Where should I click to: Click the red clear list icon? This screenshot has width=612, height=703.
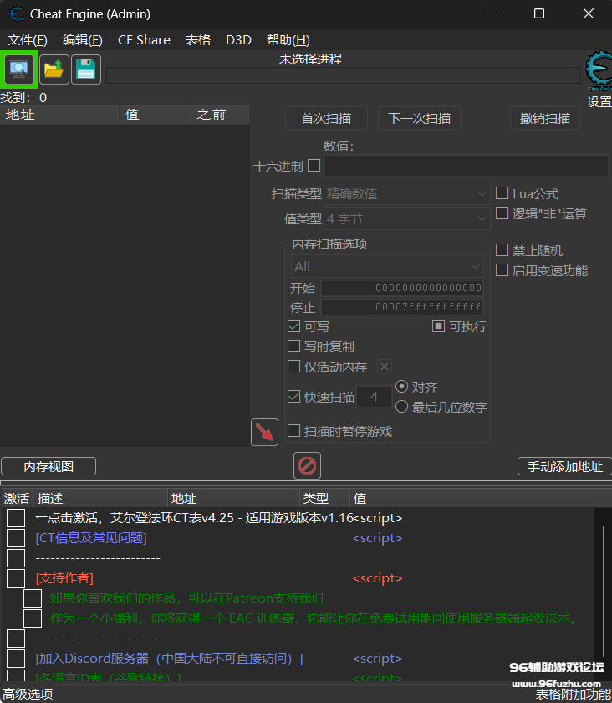(307, 466)
